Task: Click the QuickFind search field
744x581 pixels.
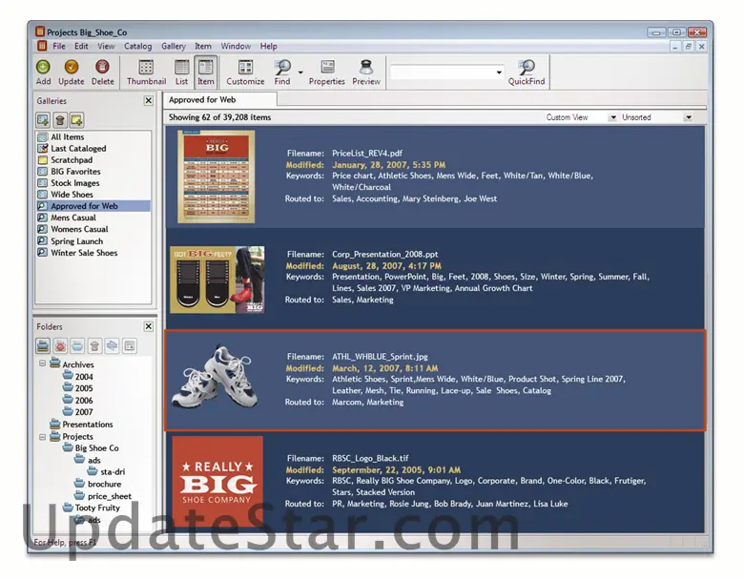Action: point(443,73)
